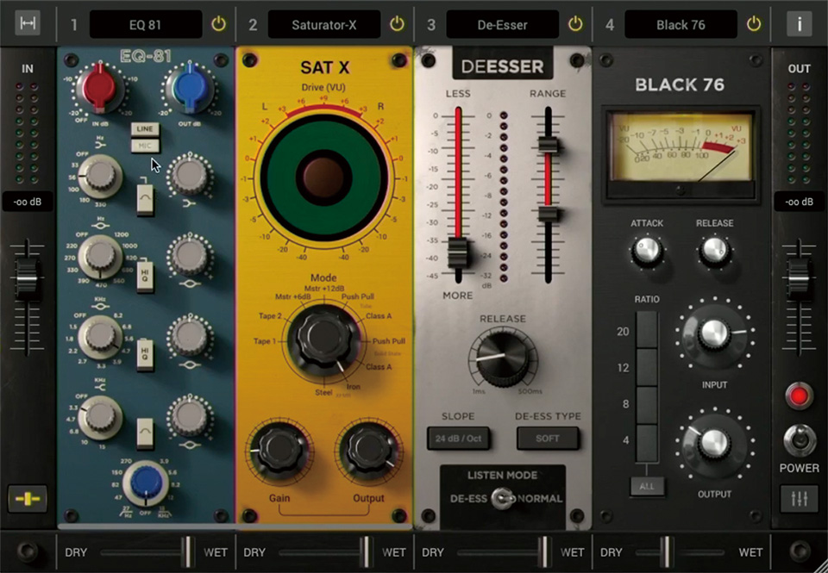
Task: Click the SAT X Mode selector knob
Action: 323,339
